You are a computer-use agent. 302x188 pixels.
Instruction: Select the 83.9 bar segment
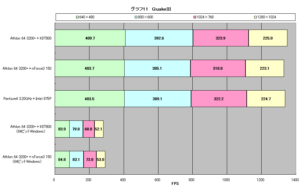coord(62,129)
